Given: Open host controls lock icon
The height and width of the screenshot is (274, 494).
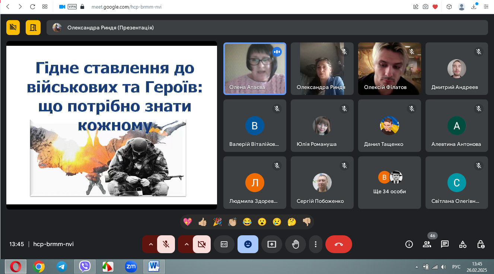Looking at the screenshot, I should click(481, 244).
